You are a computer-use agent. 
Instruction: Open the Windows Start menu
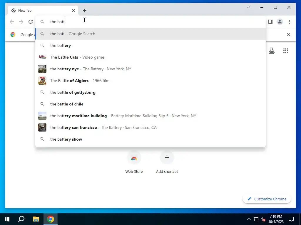7,219
